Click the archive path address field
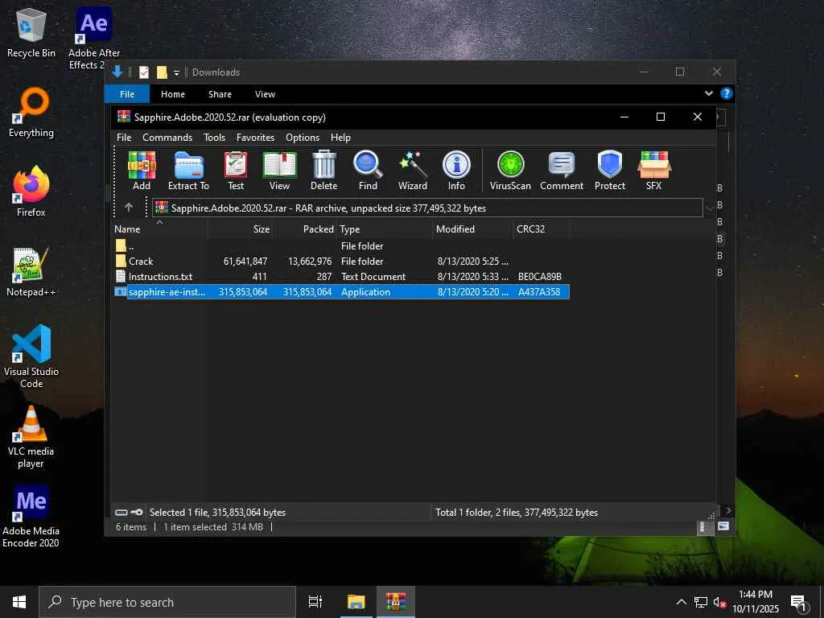 (x=427, y=208)
